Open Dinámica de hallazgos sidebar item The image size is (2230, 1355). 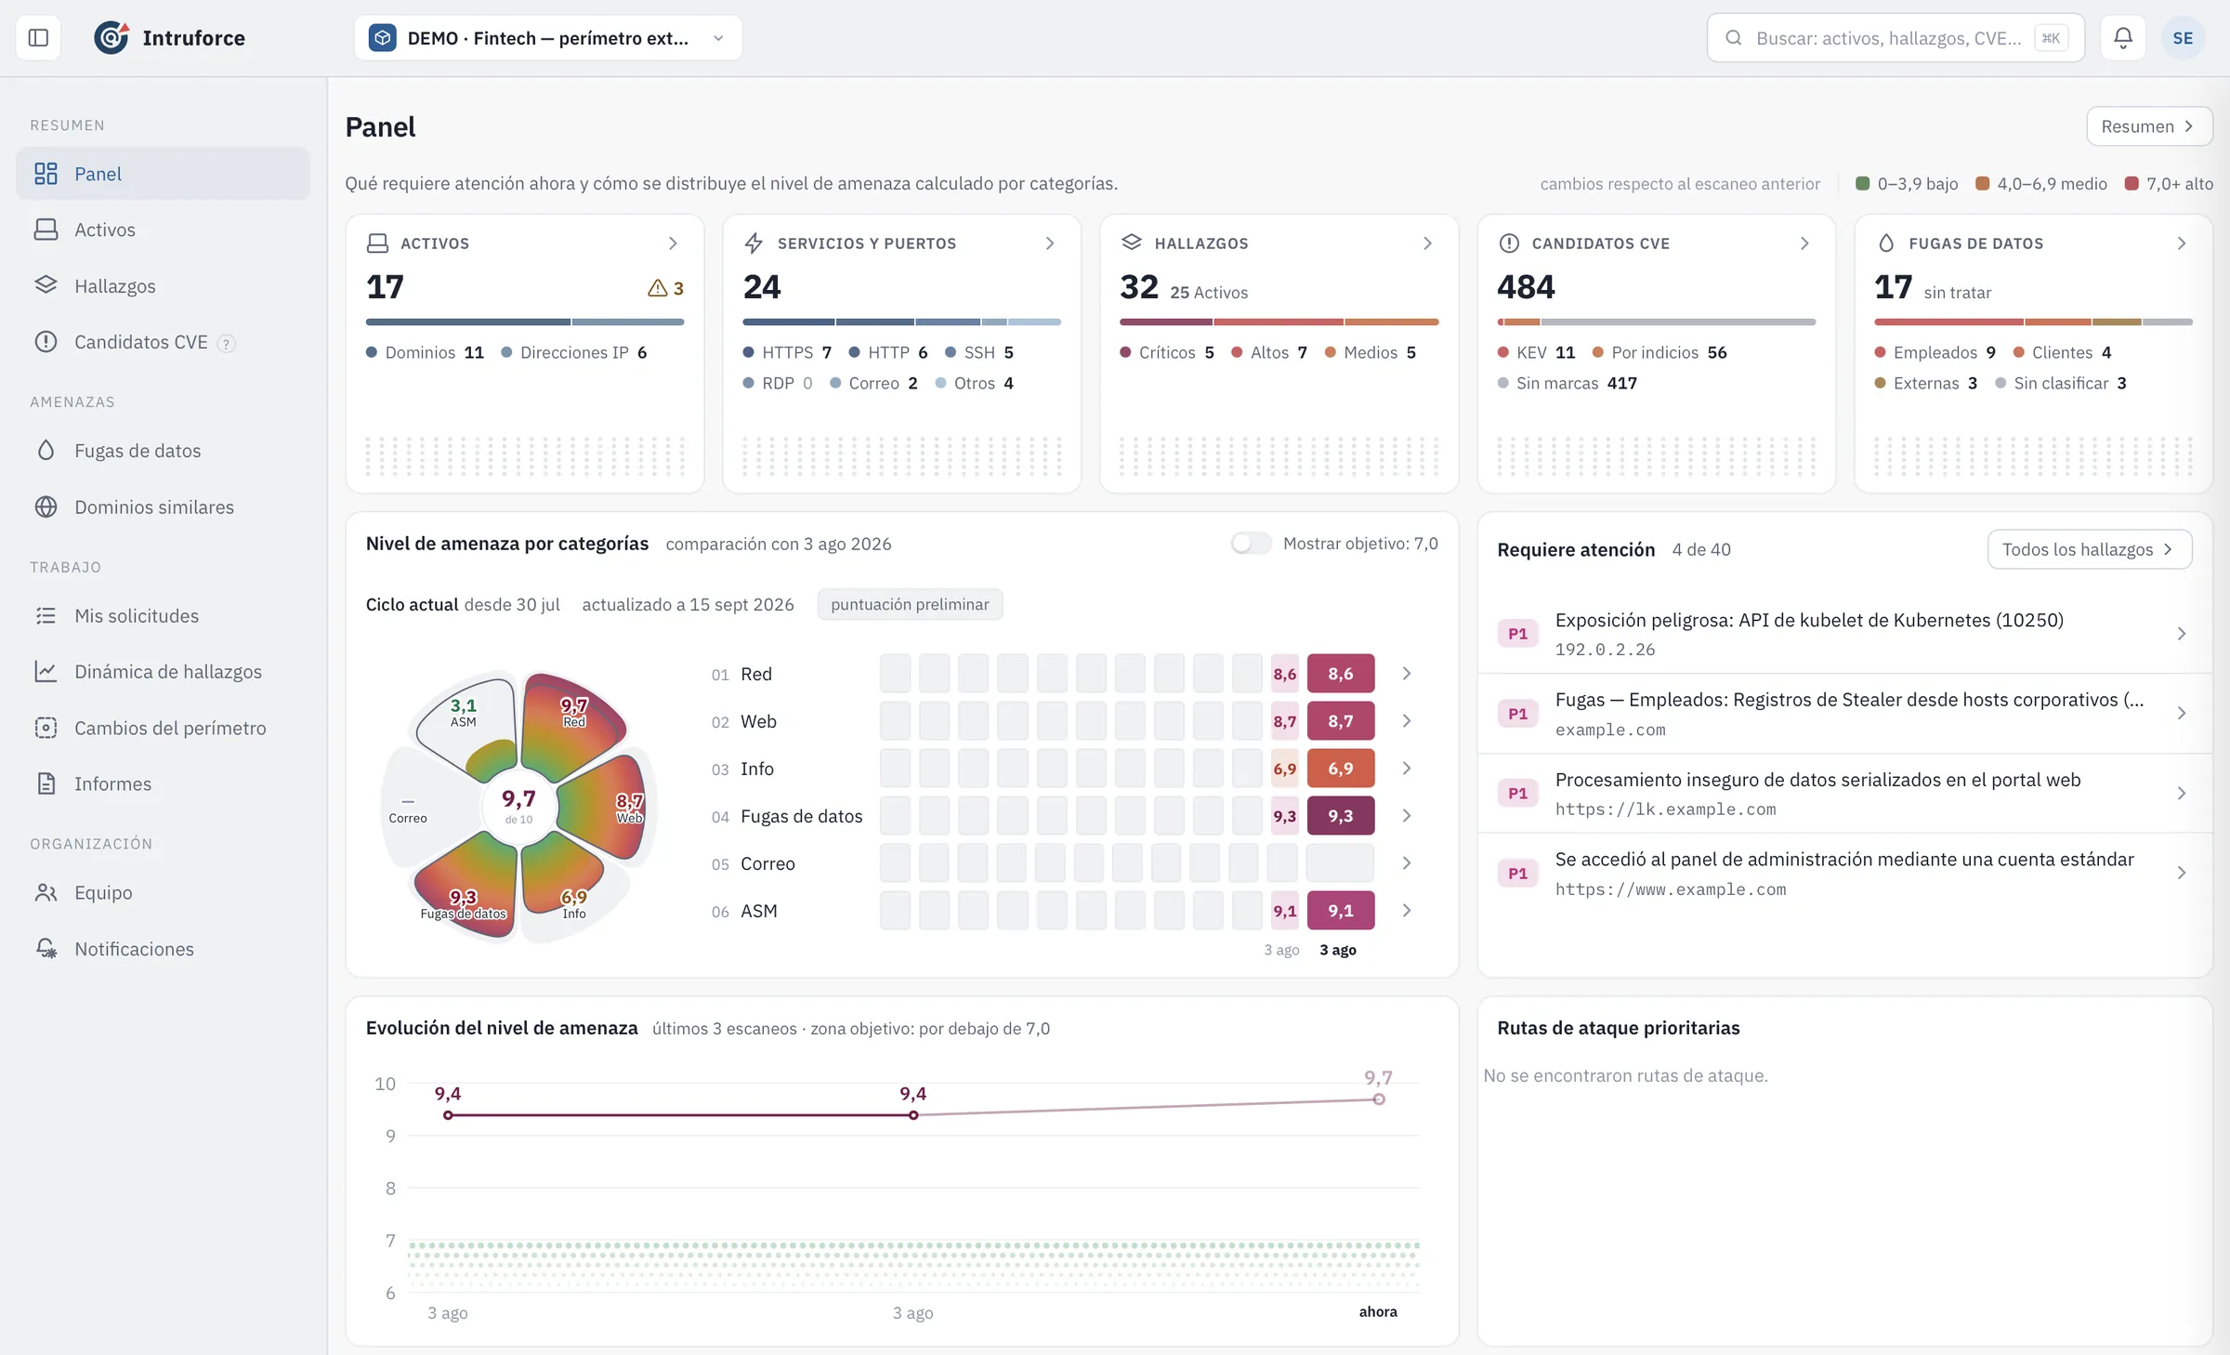click(163, 672)
